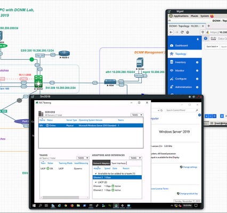227x213 pixels.
Task: Pin the DCNM navigation sidebar
Action: 198,39
